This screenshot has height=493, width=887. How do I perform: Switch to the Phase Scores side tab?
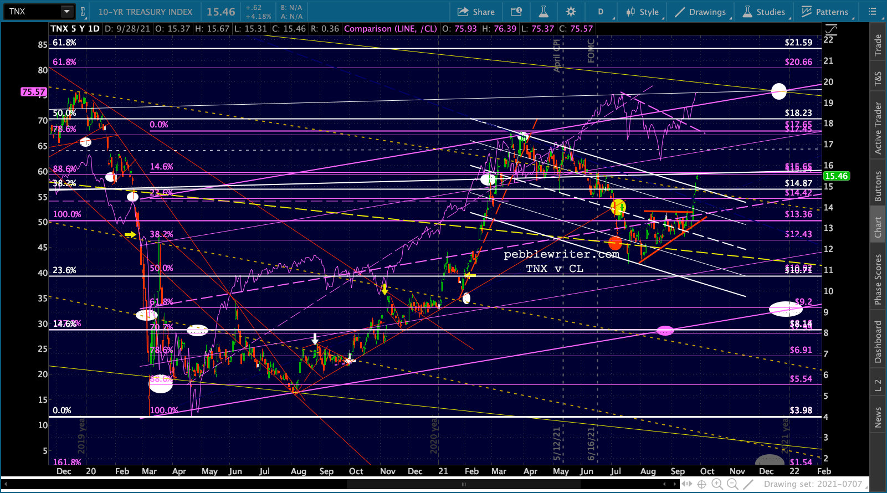click(x=878, y=280)
